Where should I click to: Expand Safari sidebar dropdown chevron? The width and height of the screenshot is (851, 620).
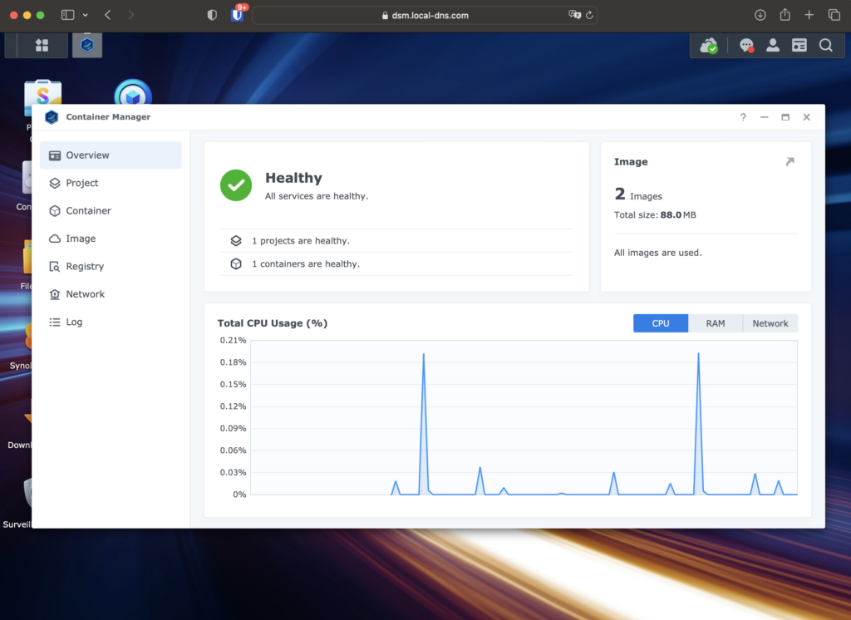point(85,15)
